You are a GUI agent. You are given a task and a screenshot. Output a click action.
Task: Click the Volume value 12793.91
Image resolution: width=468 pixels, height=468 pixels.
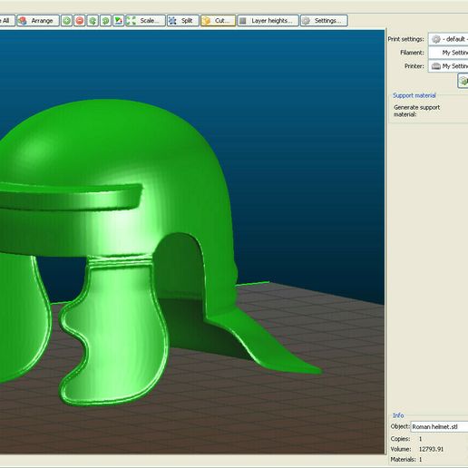pyautogui.click(x=431, y=449)
